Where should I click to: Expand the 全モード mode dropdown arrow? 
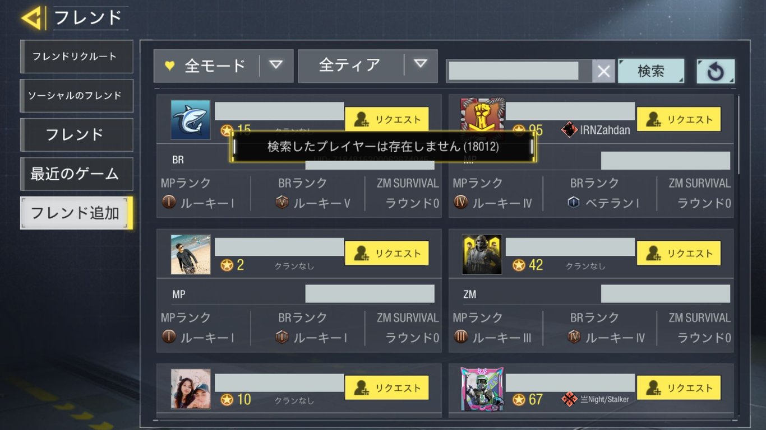pyautogui.click(x=275, y=65)
